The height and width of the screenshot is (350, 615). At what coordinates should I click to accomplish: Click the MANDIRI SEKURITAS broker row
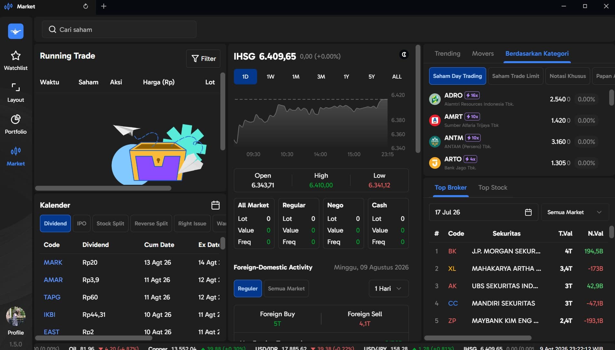click(519, 303)
